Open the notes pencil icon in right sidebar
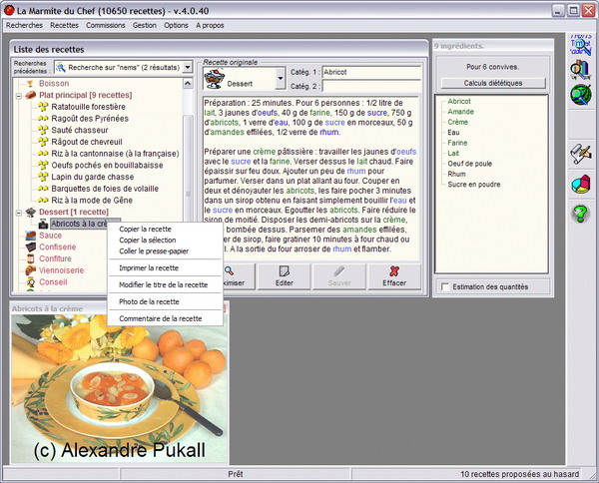The height and width of the screenshot is (483, 599). pyautogui.click(x=581, y=154)
